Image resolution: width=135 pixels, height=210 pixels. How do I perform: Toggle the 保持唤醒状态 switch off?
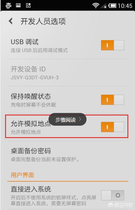[x=113, y=100]
